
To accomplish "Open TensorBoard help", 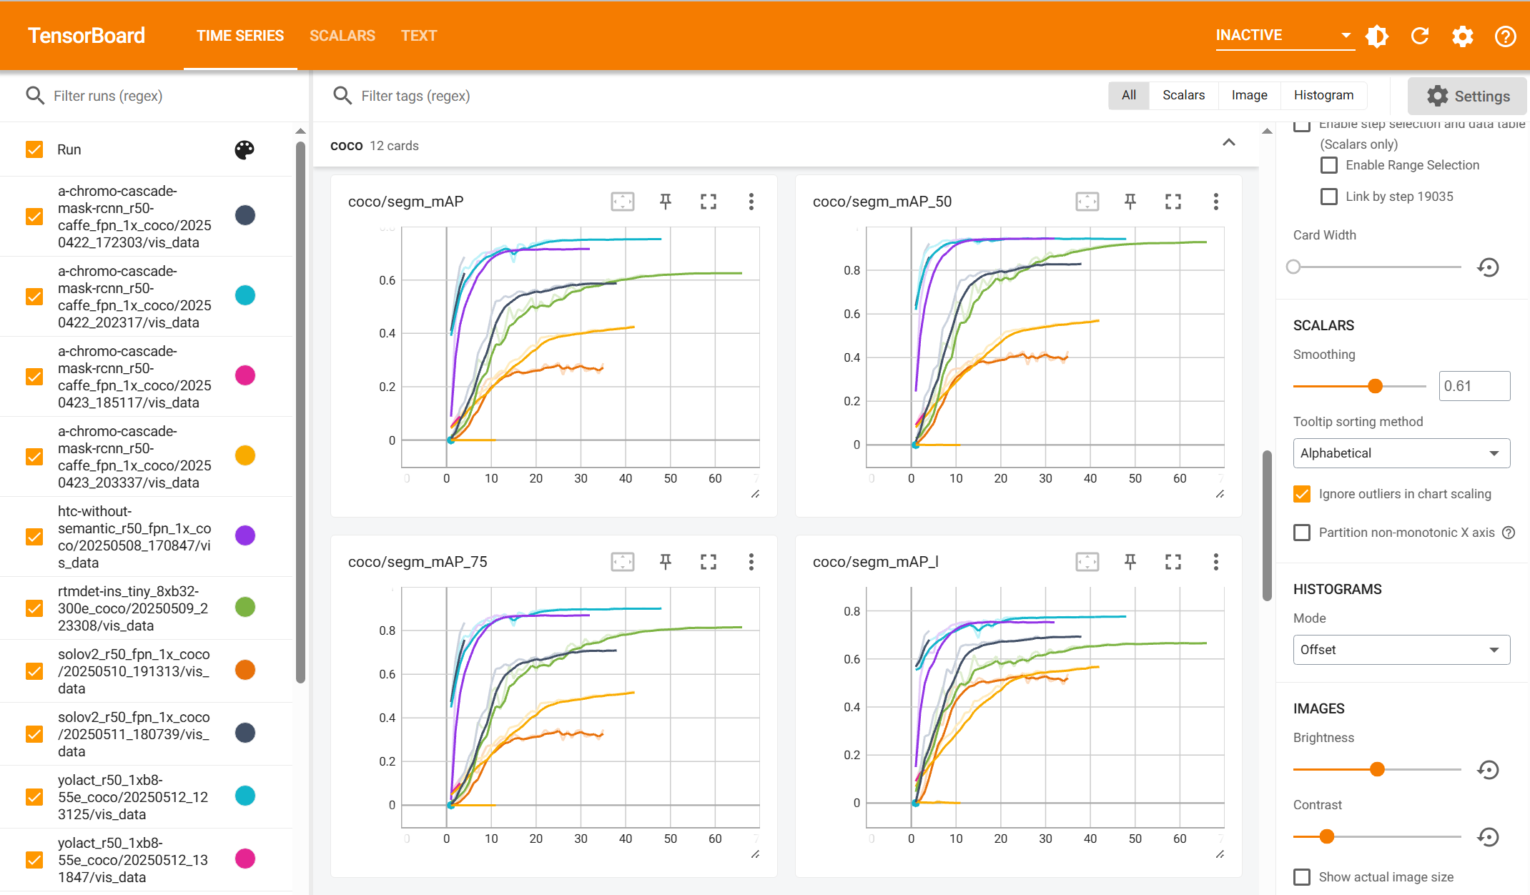I will (x=1506, y=36).
